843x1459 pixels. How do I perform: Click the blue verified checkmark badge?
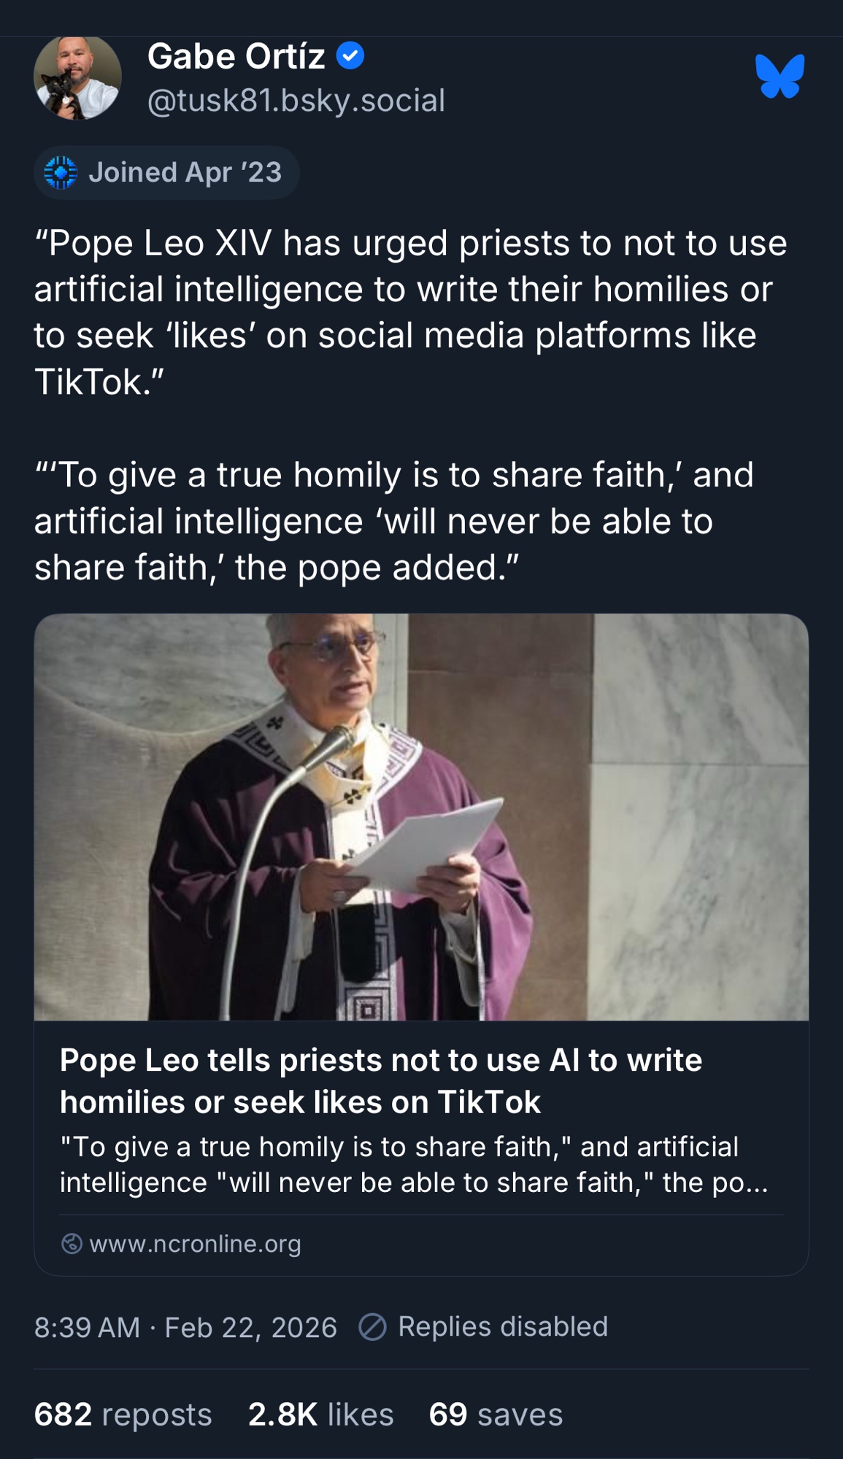coord(350,55)
